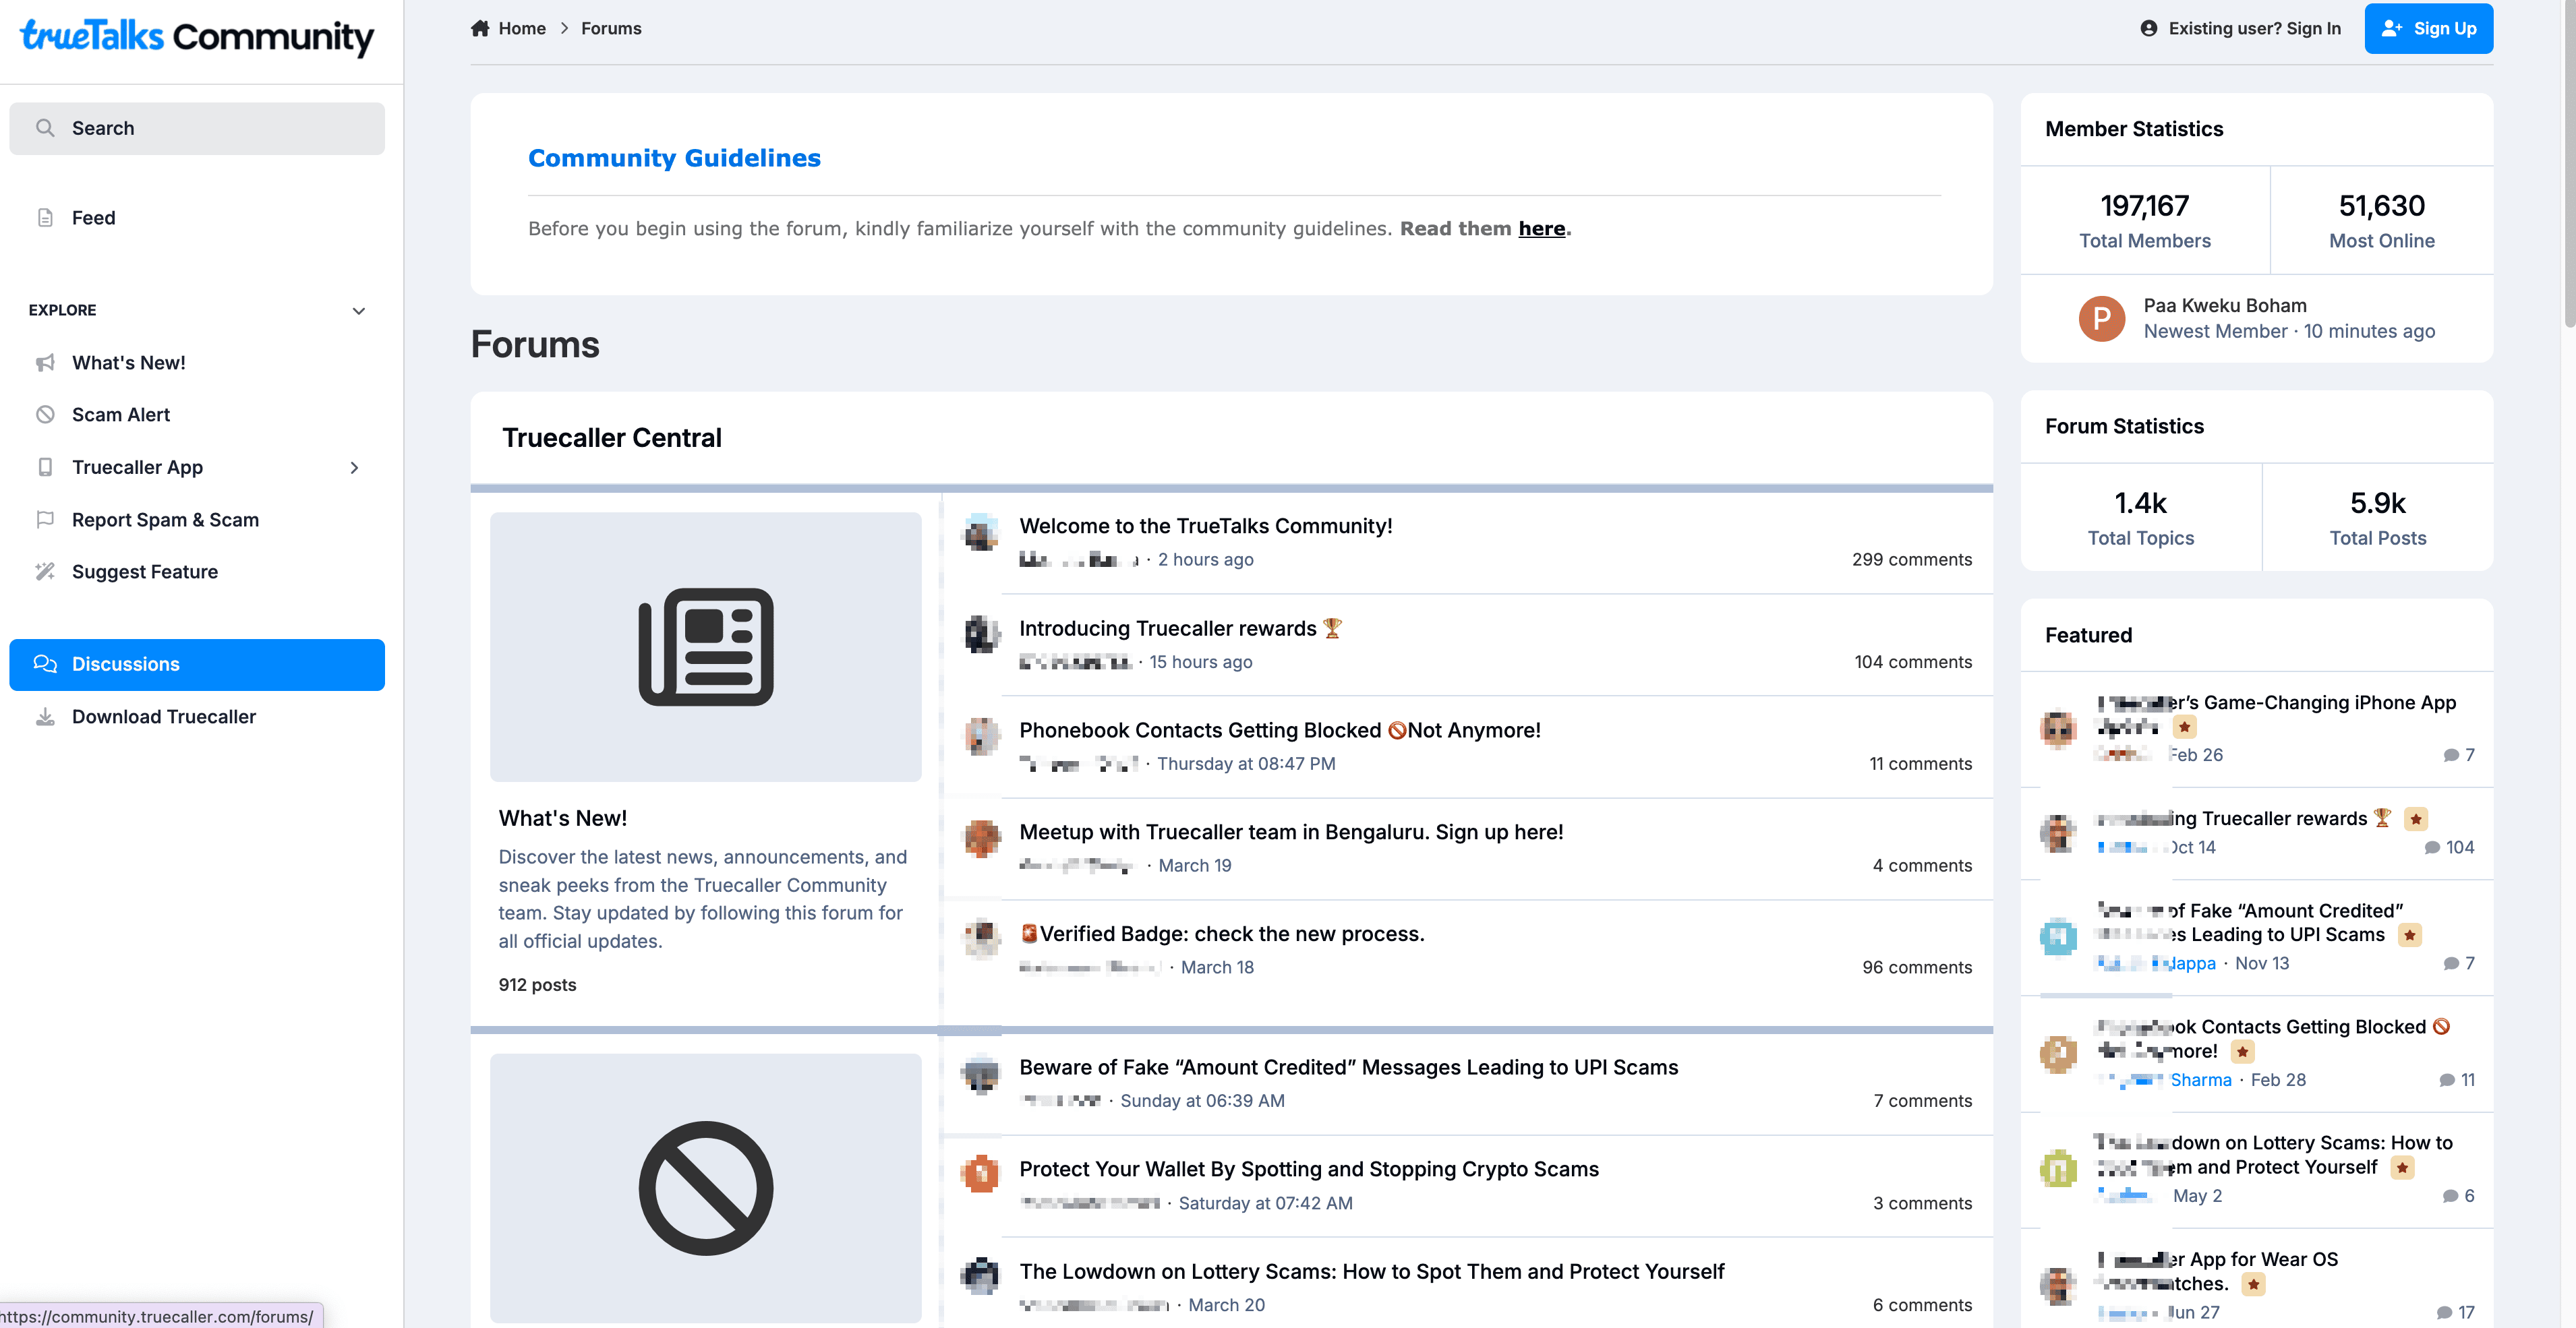Viewport: 2576px width, 1328px height.
Task: Open the Scam Alert menu item
Action: coord(121,415)
